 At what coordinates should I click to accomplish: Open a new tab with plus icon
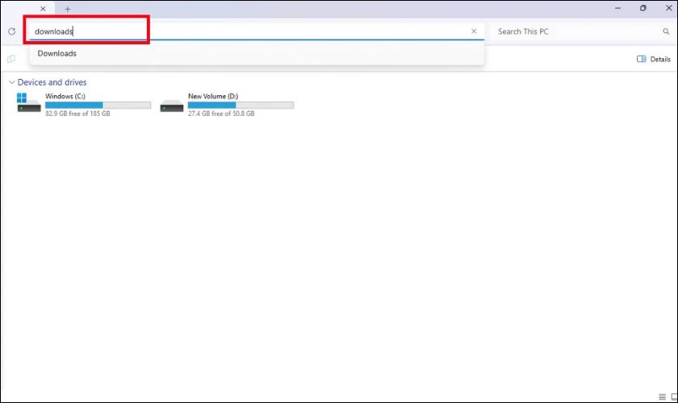tap(68, 9)
